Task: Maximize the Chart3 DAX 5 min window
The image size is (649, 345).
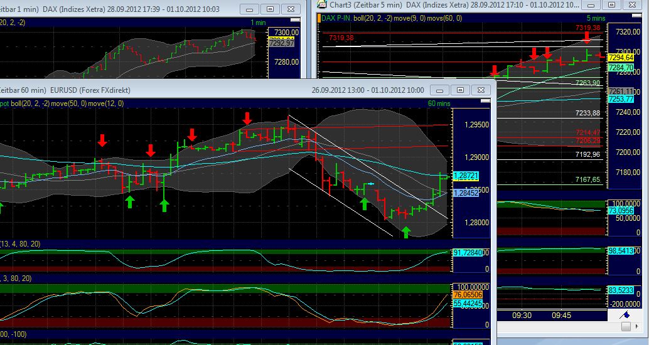Action: (612, 5)
